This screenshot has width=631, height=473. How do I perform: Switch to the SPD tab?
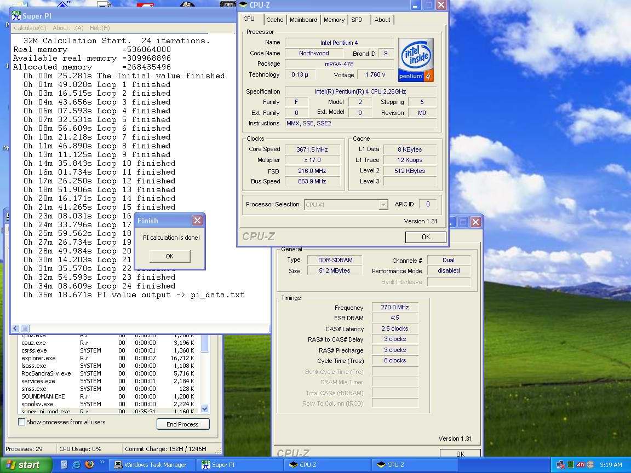[x=357, y=20]
